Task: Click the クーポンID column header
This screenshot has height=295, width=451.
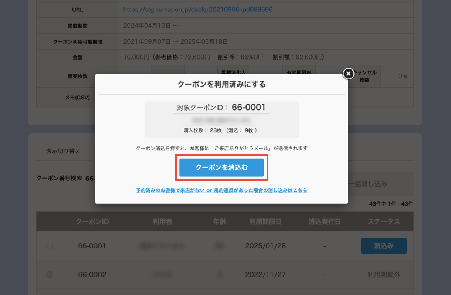Action: [92, 222]
